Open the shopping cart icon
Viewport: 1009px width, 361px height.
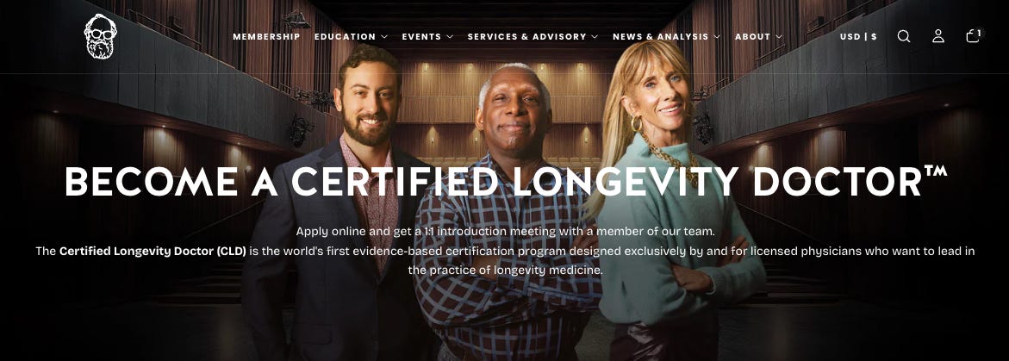[x=972, y=37]
